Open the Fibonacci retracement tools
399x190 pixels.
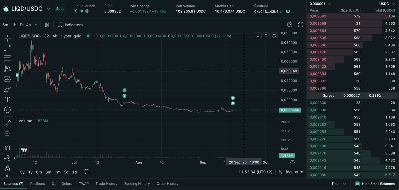(x=7, y=58)
